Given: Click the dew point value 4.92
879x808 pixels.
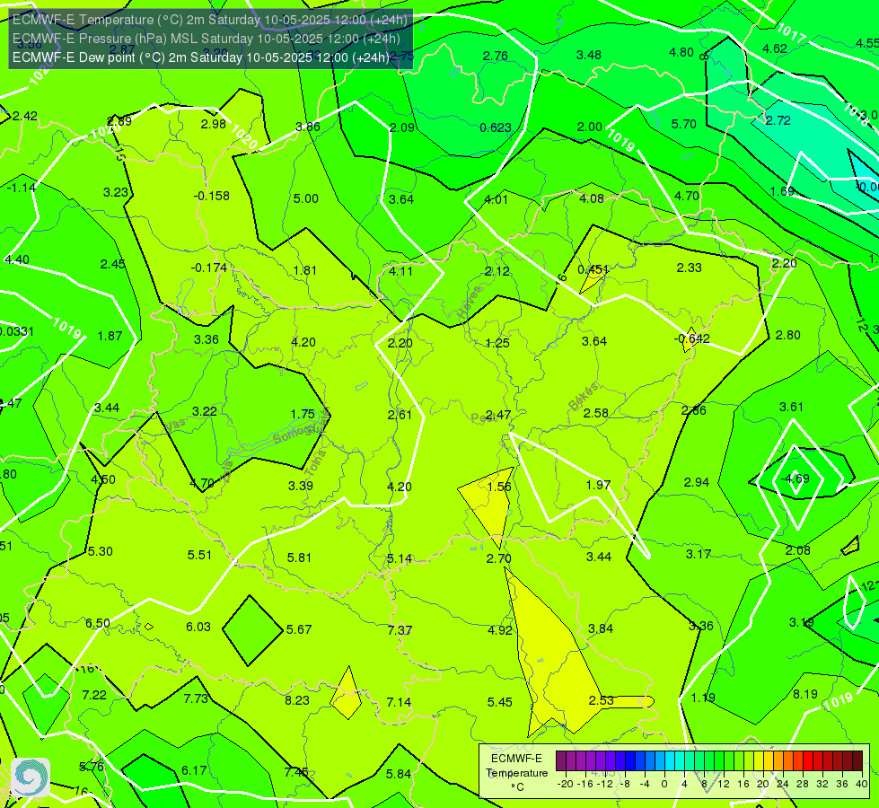Looking at the screenshot, I should click(x=500, y=630).
